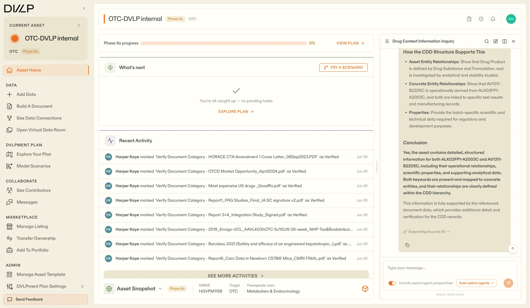Click the message input field

[450, 268]
